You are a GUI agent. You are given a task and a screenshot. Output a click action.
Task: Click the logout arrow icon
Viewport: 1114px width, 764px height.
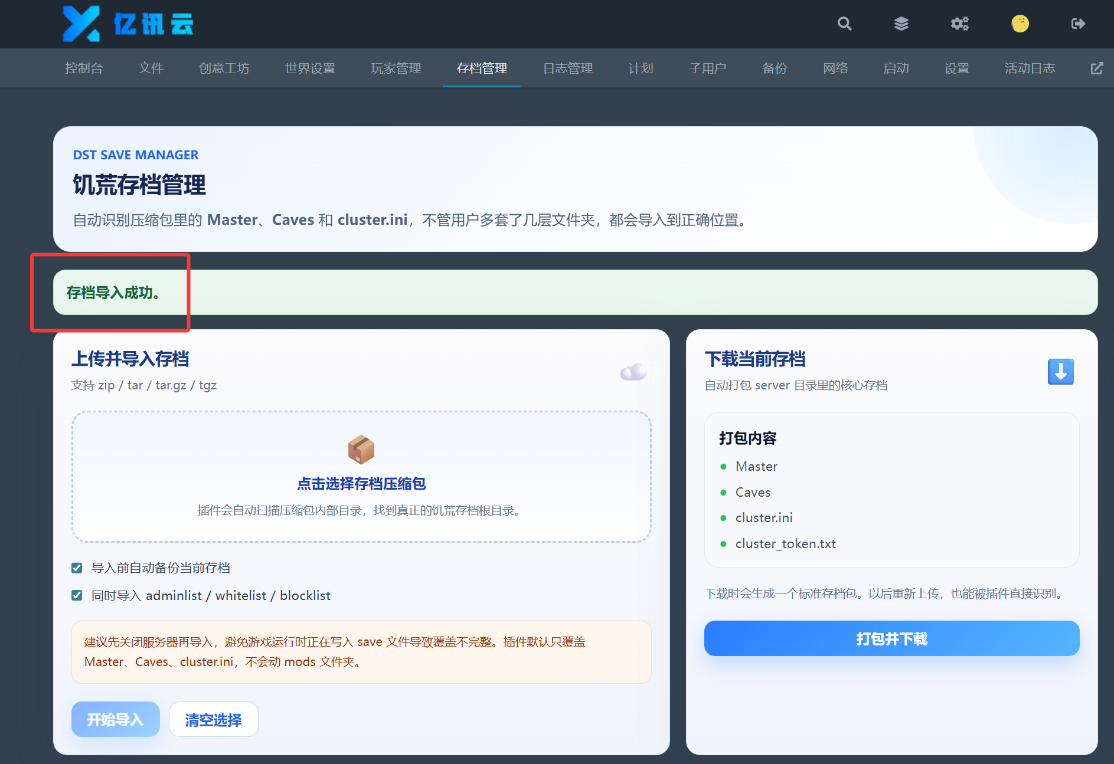(x=1078, y=24)
